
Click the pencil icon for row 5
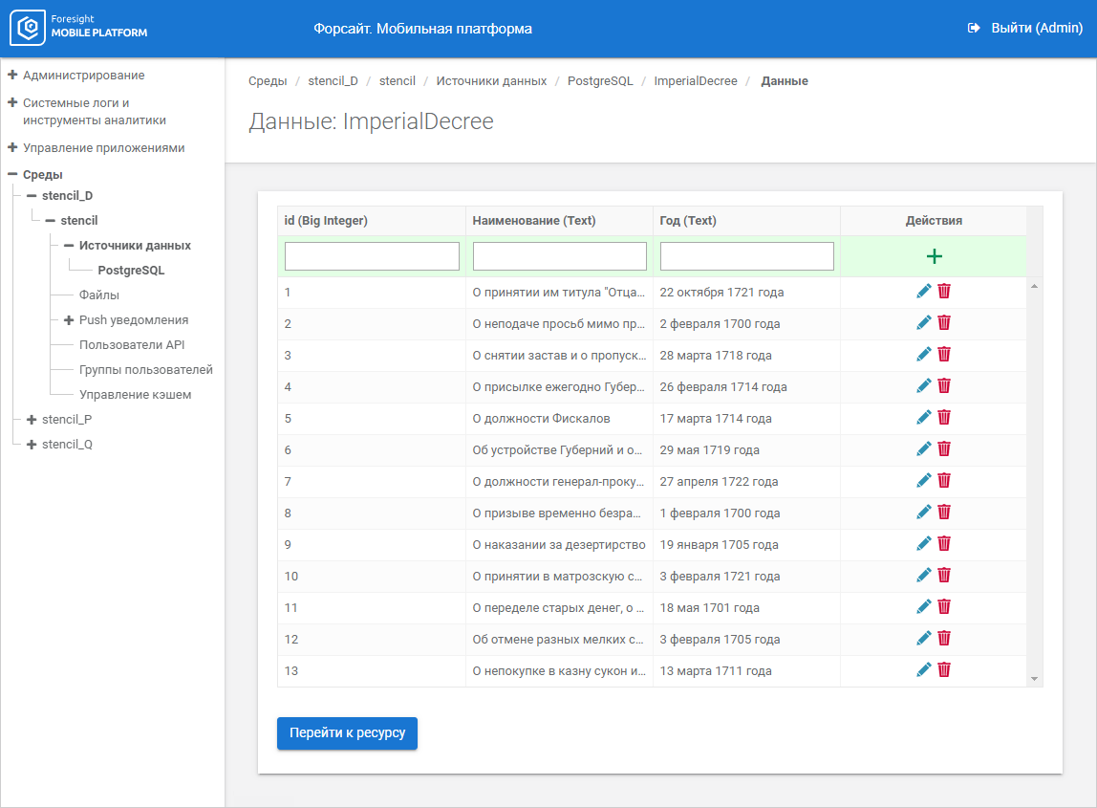(x=924, y=418)
